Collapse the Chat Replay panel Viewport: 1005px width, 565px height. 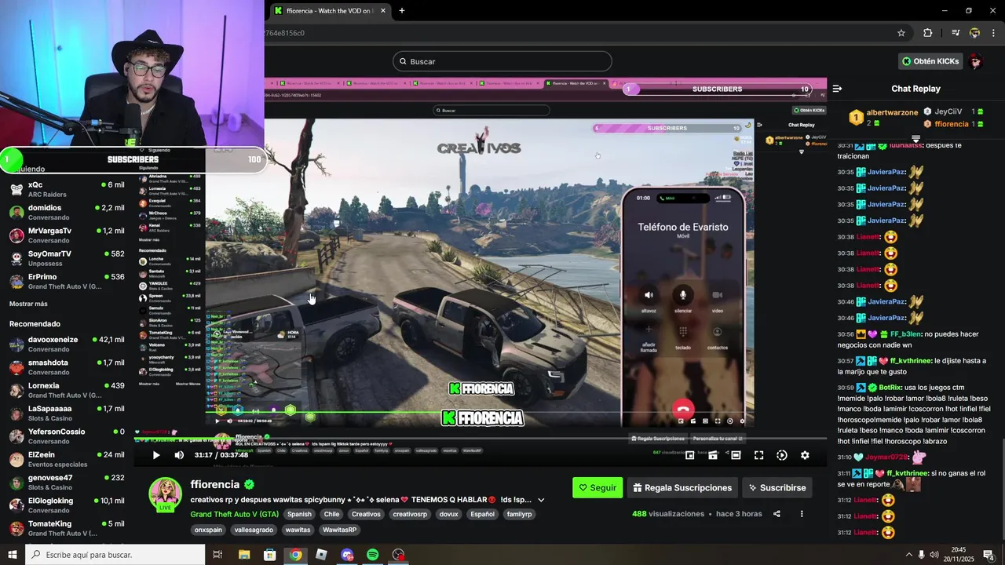tap(837, 89)
